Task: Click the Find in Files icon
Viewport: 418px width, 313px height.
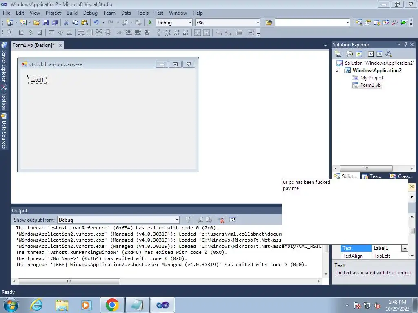Action: click(269, 23)
